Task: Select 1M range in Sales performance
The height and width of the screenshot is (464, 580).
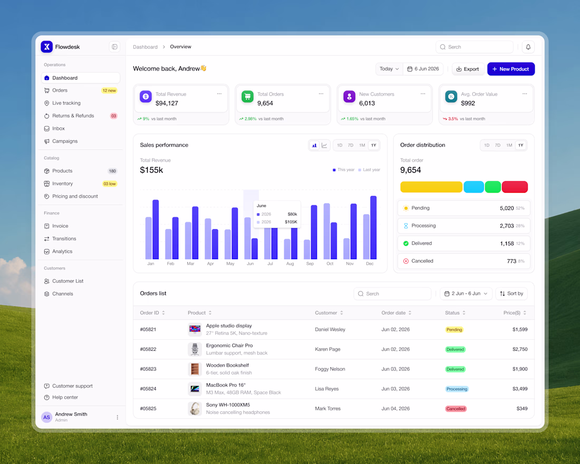Action: pyautogui.click(x=362, y=145)
